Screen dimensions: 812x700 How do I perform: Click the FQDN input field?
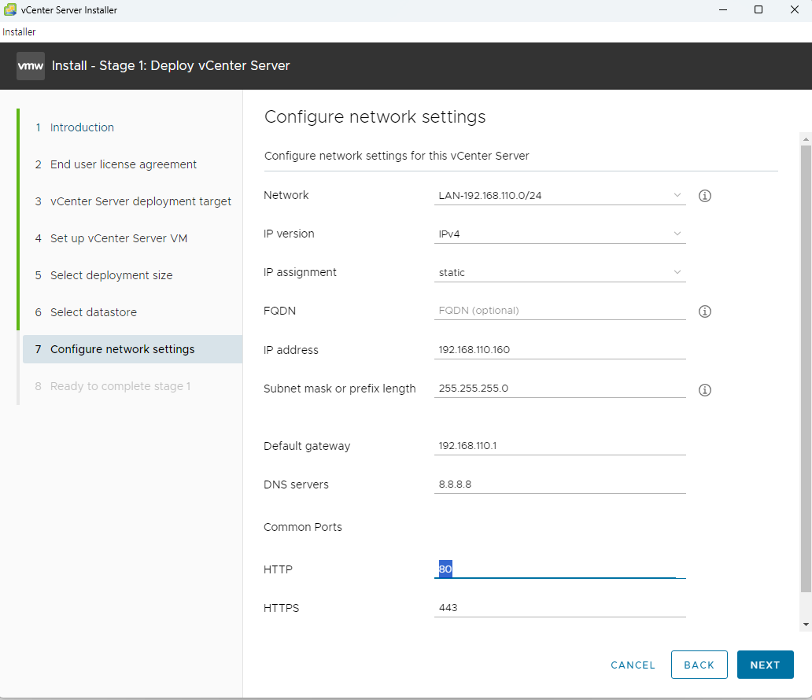coord(559,311)
